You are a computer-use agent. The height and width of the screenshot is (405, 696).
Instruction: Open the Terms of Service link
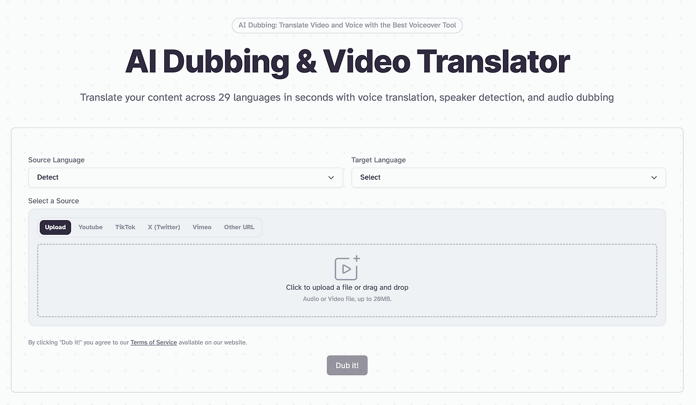[153, 342]
